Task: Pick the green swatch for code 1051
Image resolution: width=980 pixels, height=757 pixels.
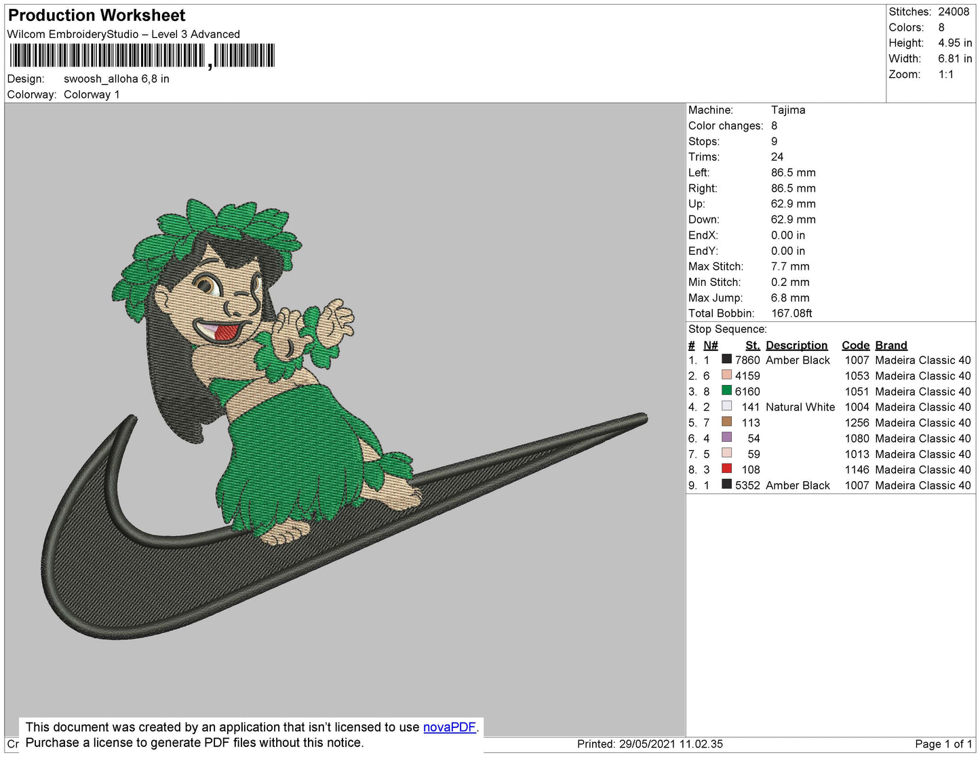Action: (726, 390)
